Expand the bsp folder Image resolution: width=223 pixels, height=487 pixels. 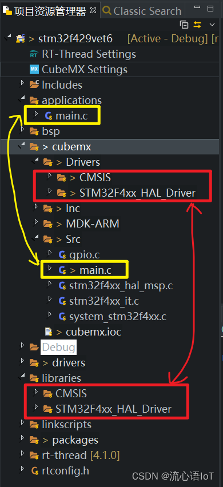pos(22,130)
